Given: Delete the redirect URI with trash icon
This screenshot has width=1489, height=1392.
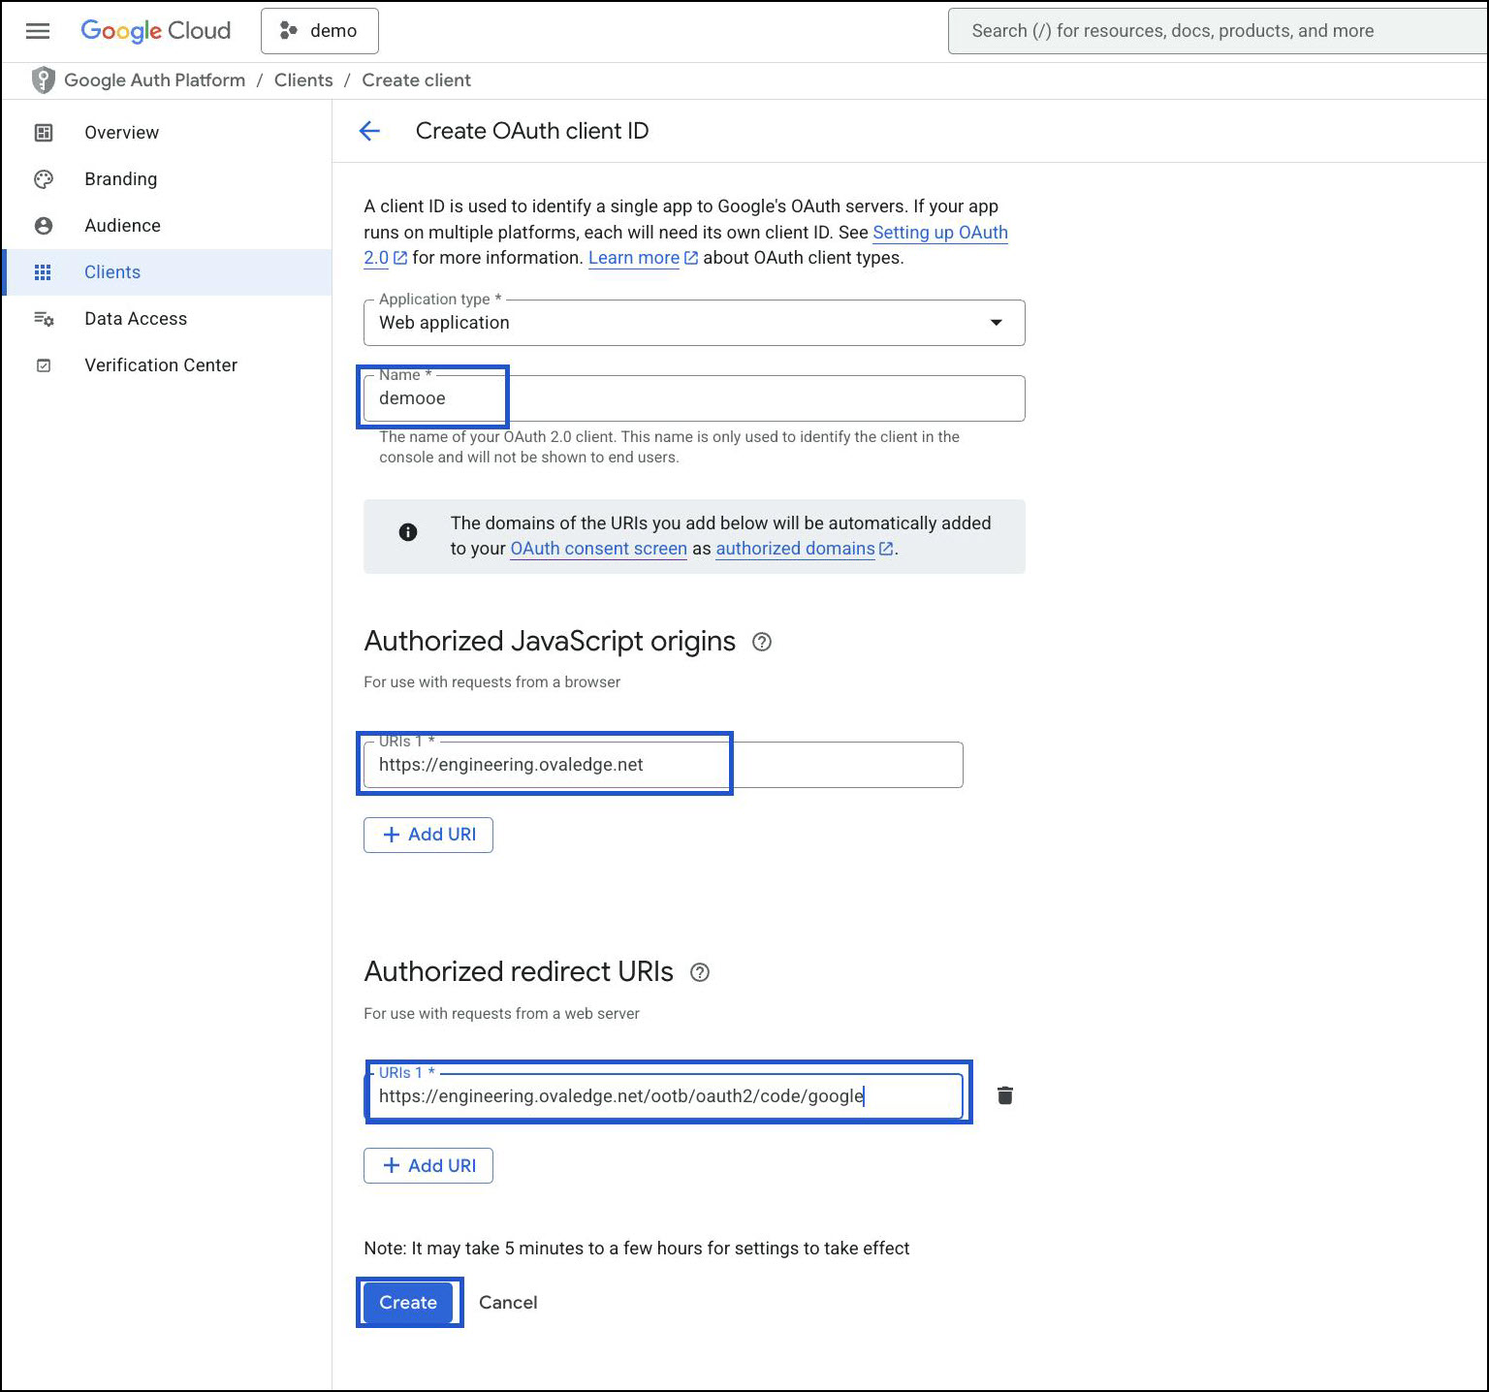Looking at the screenshot, I should [1005, 1095].
